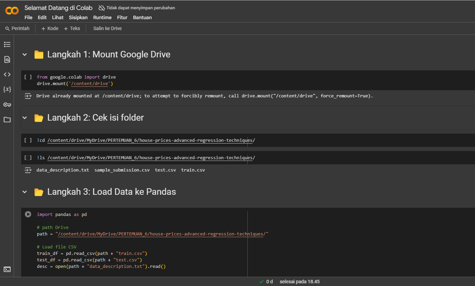Viewport: 475px width, 286px height.
Task: Click Salin ke Drive button
Action: click(108, 29)
